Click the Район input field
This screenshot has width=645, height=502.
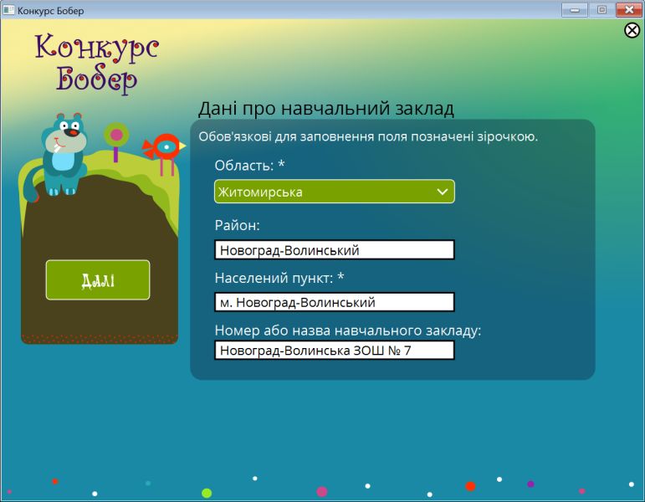tap(335, 250)
